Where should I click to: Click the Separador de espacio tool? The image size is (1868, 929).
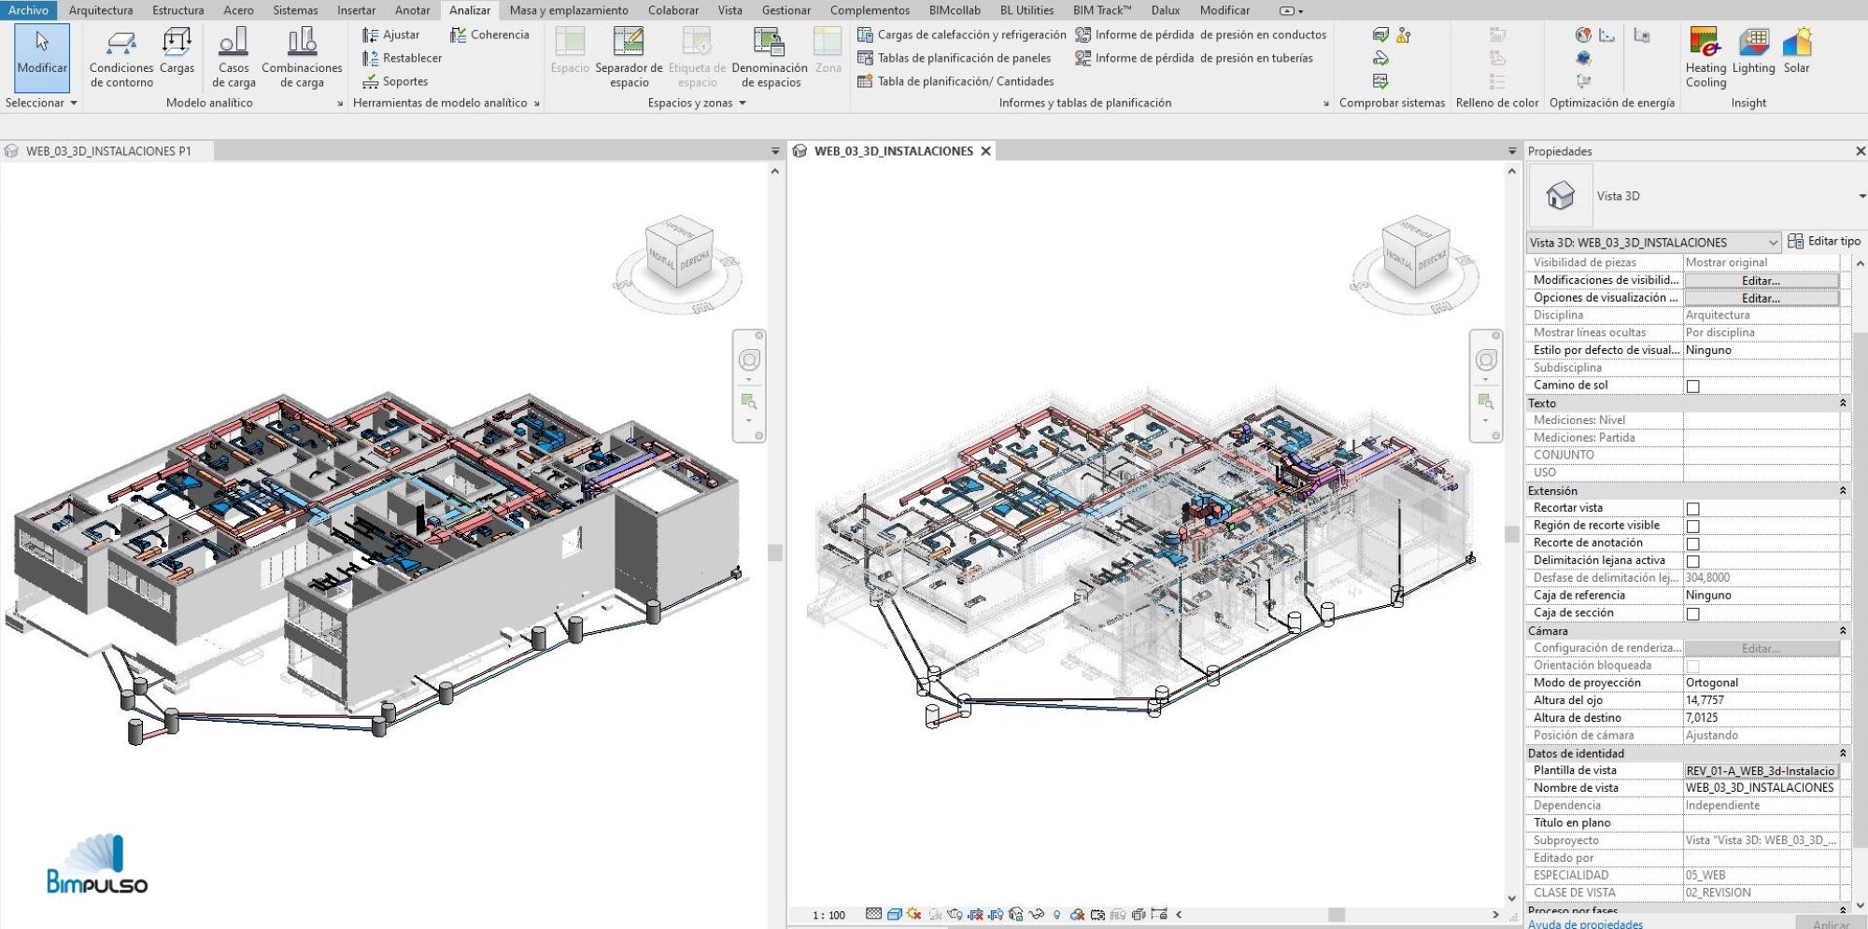[629, 57]
